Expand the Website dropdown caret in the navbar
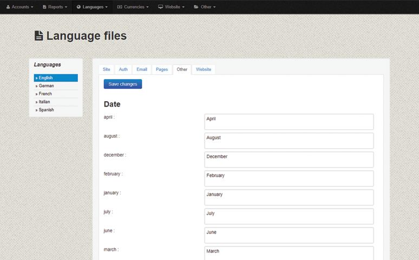419x260 pixels. coord(183,7)
